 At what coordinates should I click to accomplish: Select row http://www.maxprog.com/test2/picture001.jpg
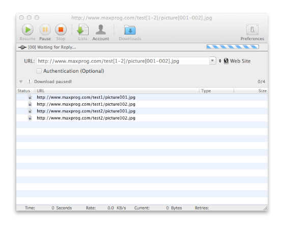click(142, 111)
